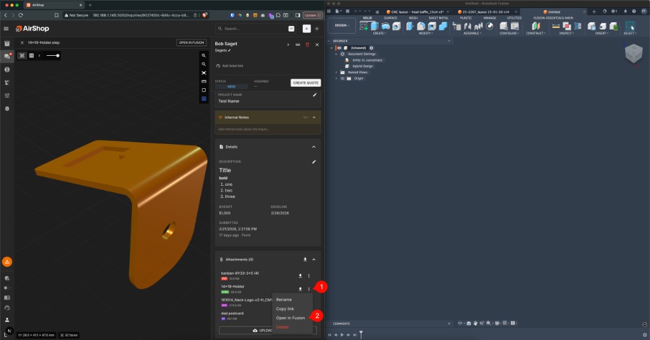Open the Design workspace dropdown

coord(341,25)
